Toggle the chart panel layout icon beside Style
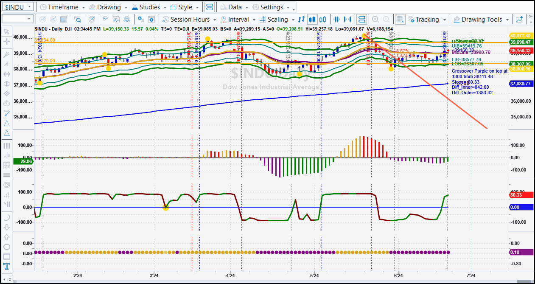This screenshot has width=535, height=284. (x=209, y=7)
